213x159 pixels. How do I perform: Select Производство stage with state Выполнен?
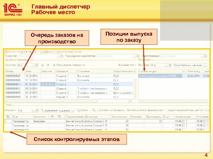(107, 121)
